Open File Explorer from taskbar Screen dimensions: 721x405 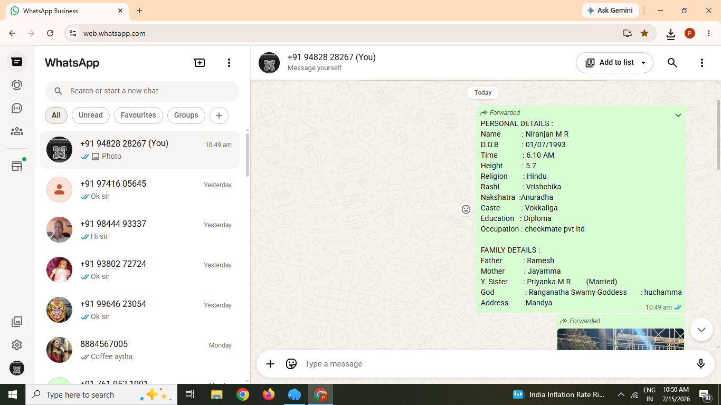tap(217, 394)
